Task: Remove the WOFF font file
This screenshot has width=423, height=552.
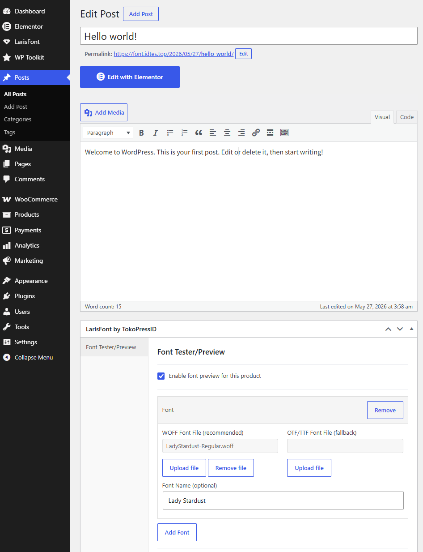Action: tap(231, 468)
